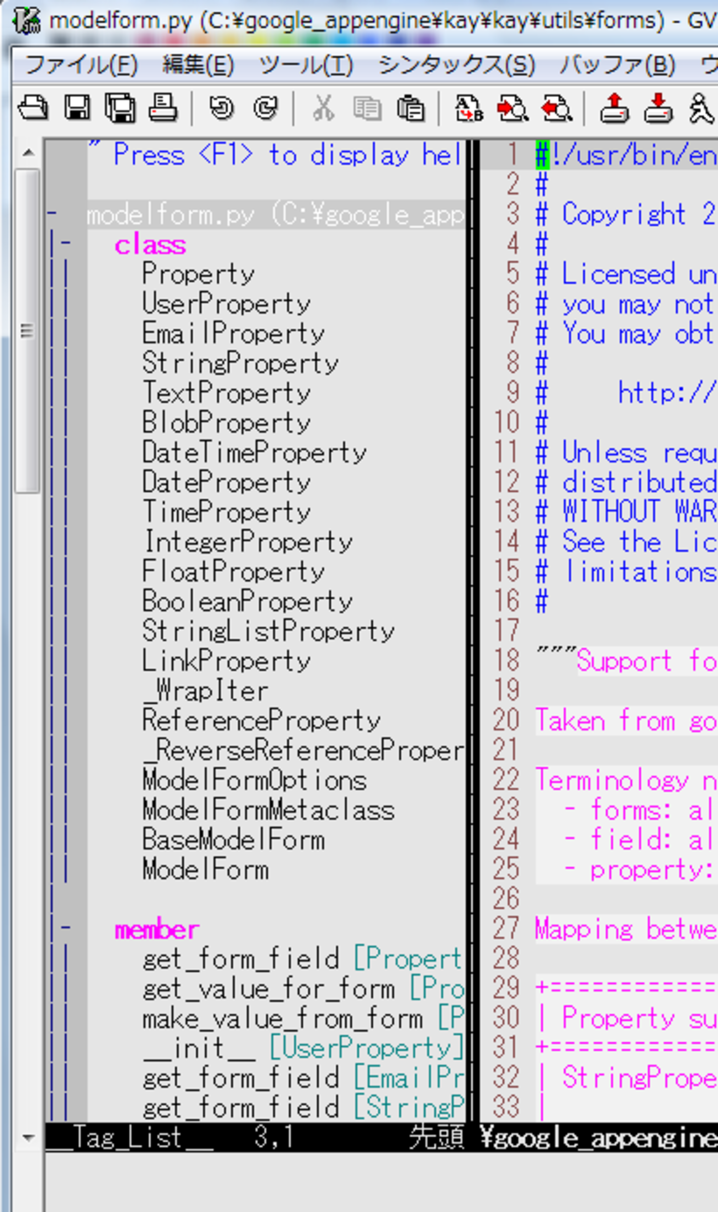Screen dimensions: 718x1212
Task: Jump to the ModelFormOptions class tag
Action: [x=255, y=781]
